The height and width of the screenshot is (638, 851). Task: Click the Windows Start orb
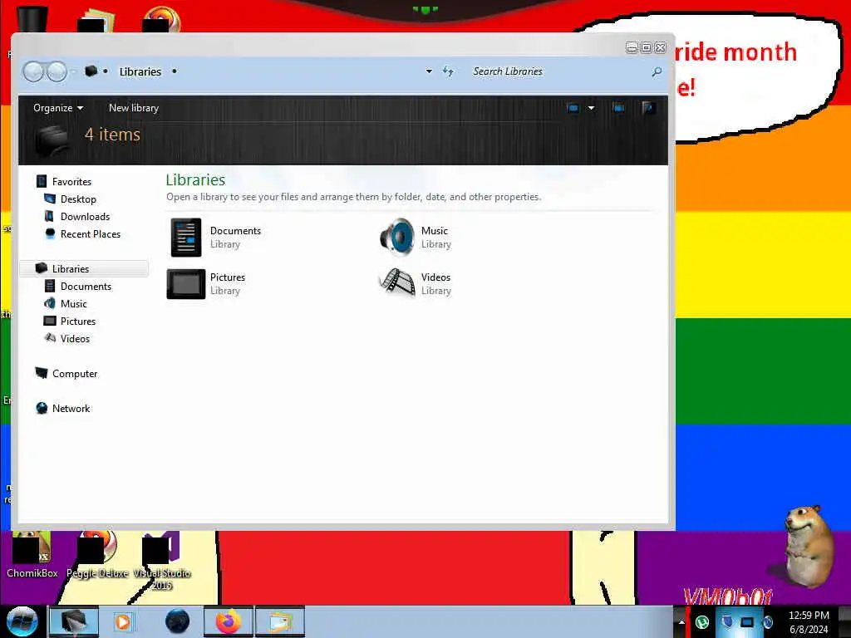[x=22, y=621]
